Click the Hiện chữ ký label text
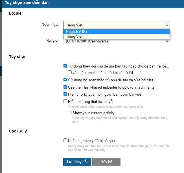This screenshot has width=184, height=173. tap(104, 94)
